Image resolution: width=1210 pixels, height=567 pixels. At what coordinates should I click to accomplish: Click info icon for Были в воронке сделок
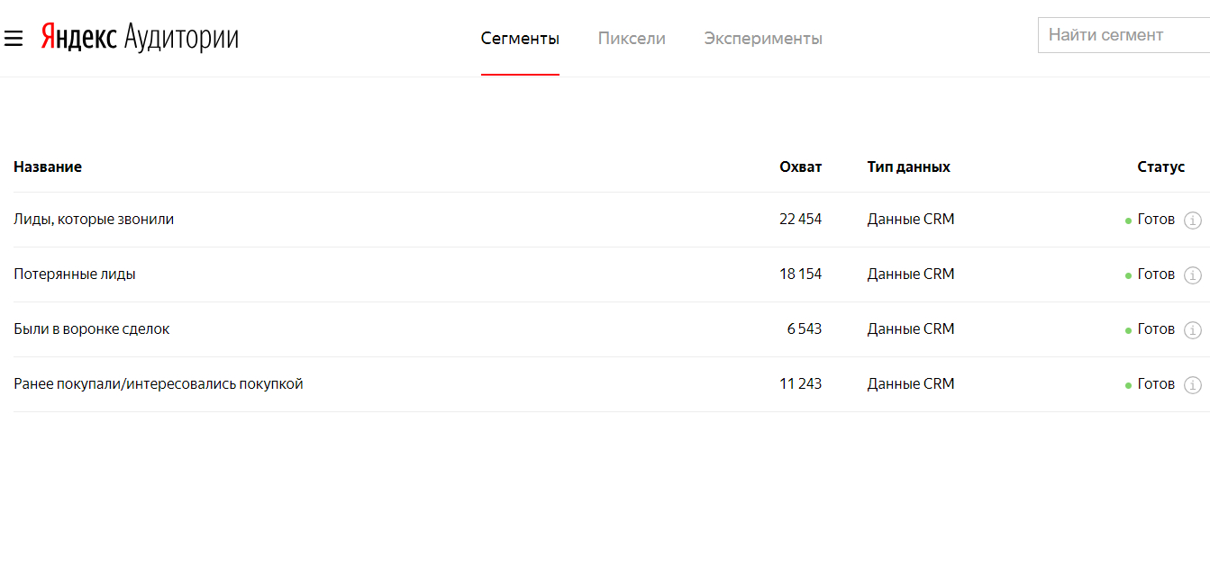1192,329
